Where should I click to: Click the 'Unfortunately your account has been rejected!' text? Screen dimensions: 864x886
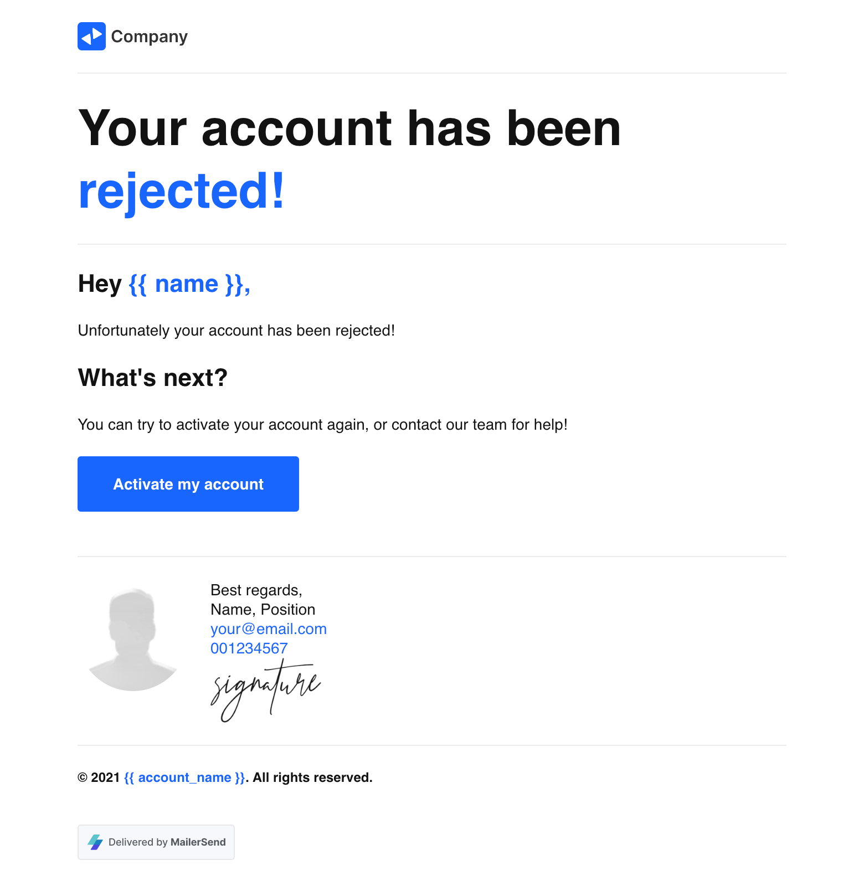click(x=236, y=331)
